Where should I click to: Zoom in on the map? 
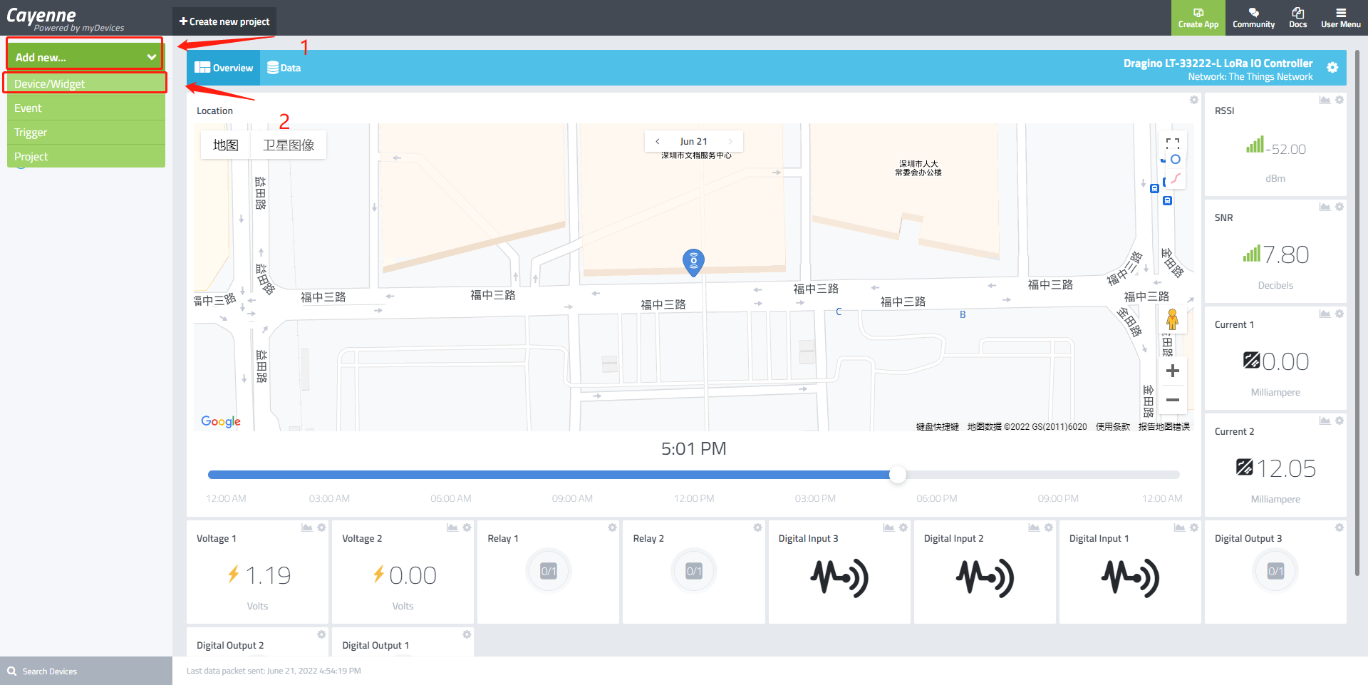(x=1172, y=371)
